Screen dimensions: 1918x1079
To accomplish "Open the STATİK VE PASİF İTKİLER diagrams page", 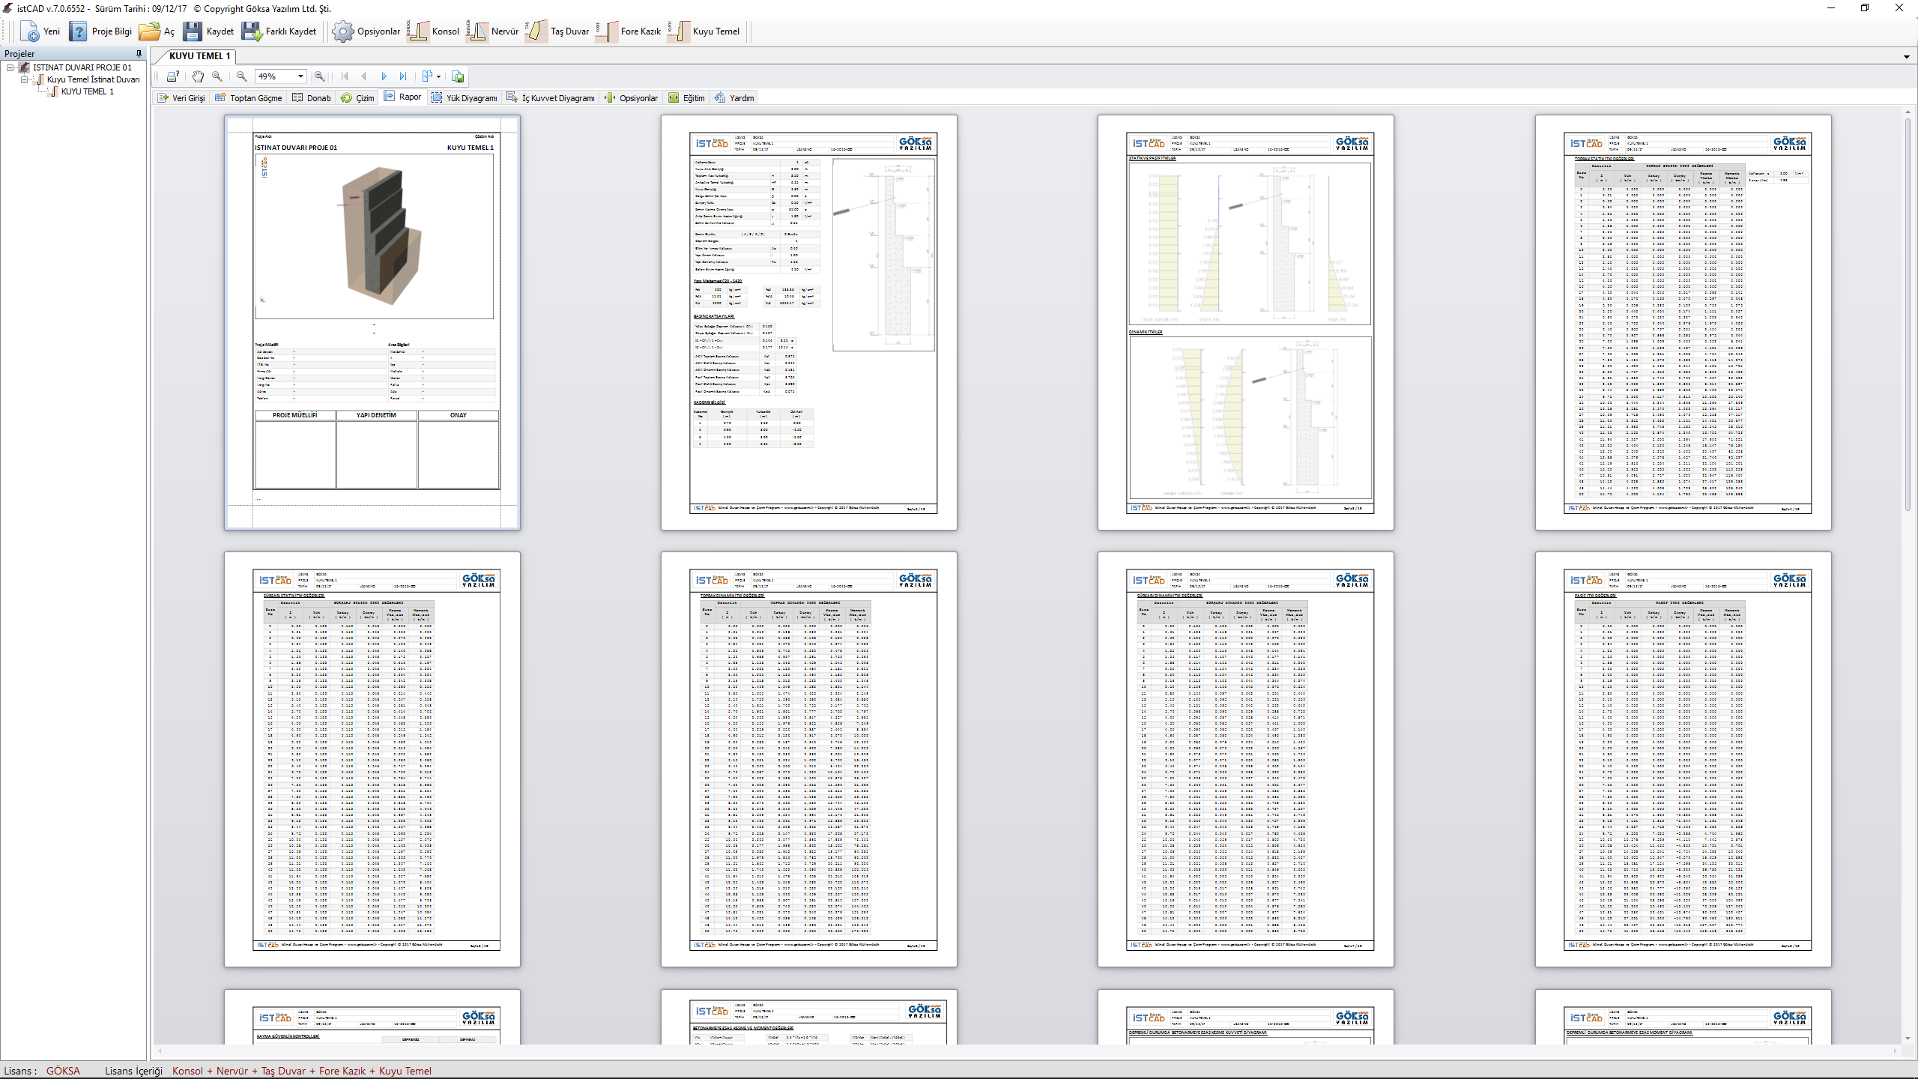I will click(1246, 322).
